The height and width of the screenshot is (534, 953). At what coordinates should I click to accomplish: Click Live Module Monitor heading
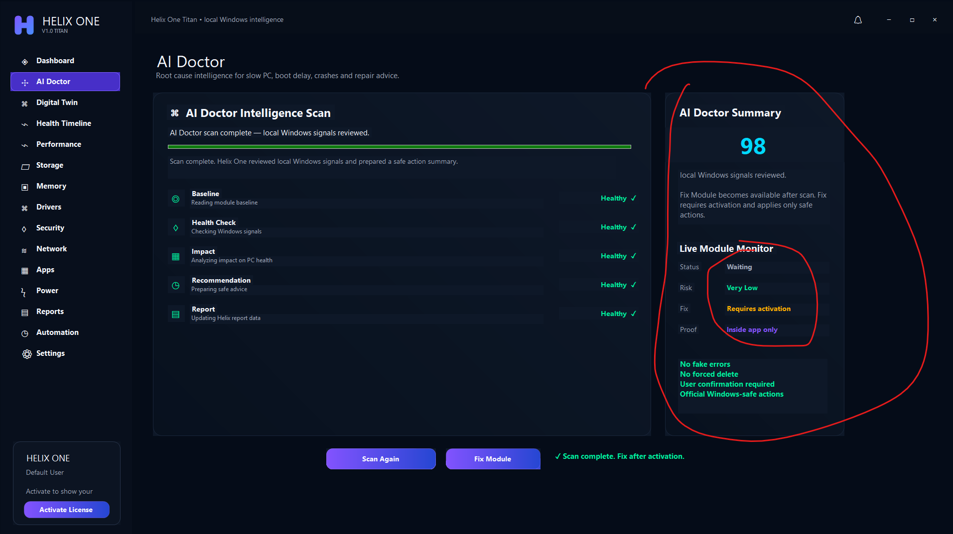726,248
